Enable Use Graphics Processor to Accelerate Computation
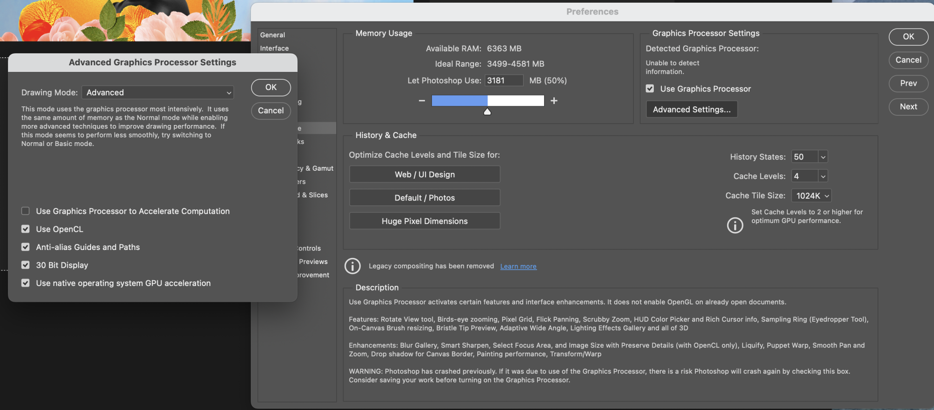Viewport: 934px width, 410px height. point(26,211)
